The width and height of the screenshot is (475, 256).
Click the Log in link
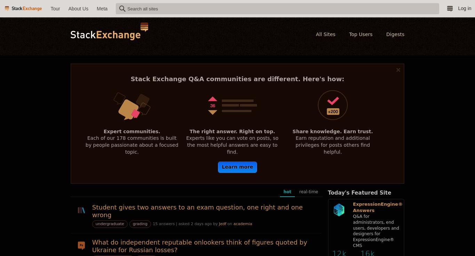[x=465, y=9]
